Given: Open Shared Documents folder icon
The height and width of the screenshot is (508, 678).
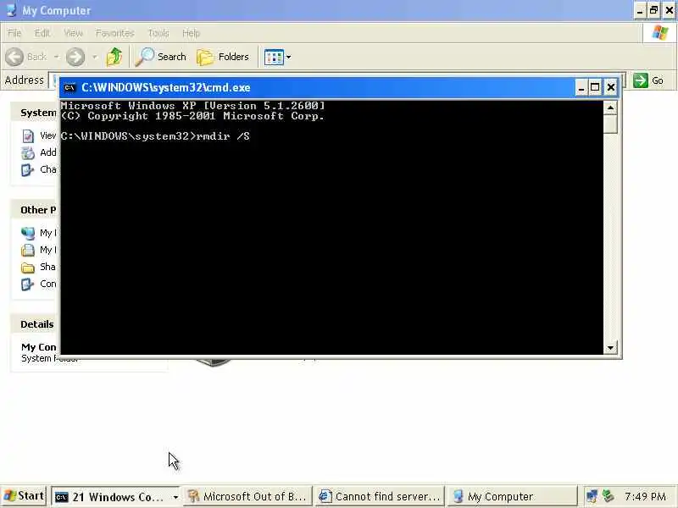Looking at the screenshot, I should coord(28,268).
